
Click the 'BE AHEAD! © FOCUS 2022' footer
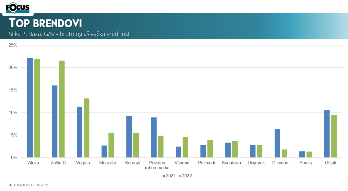29,185
